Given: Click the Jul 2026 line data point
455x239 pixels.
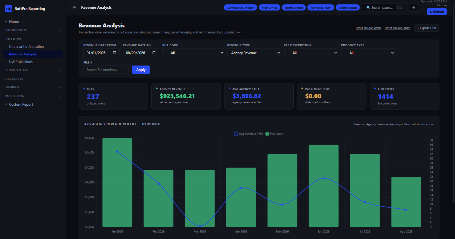Looking at the screenshot, I should pos(365,202).
